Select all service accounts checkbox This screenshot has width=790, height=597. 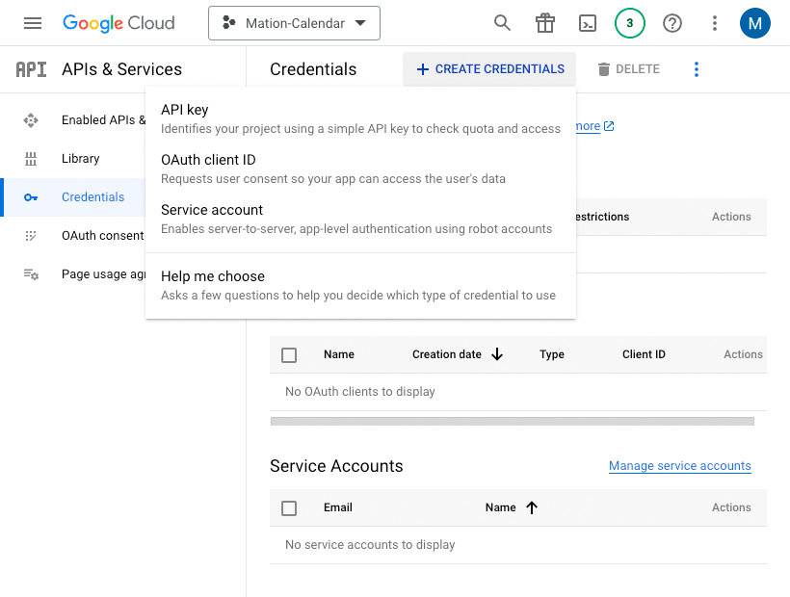coord(289,507)
